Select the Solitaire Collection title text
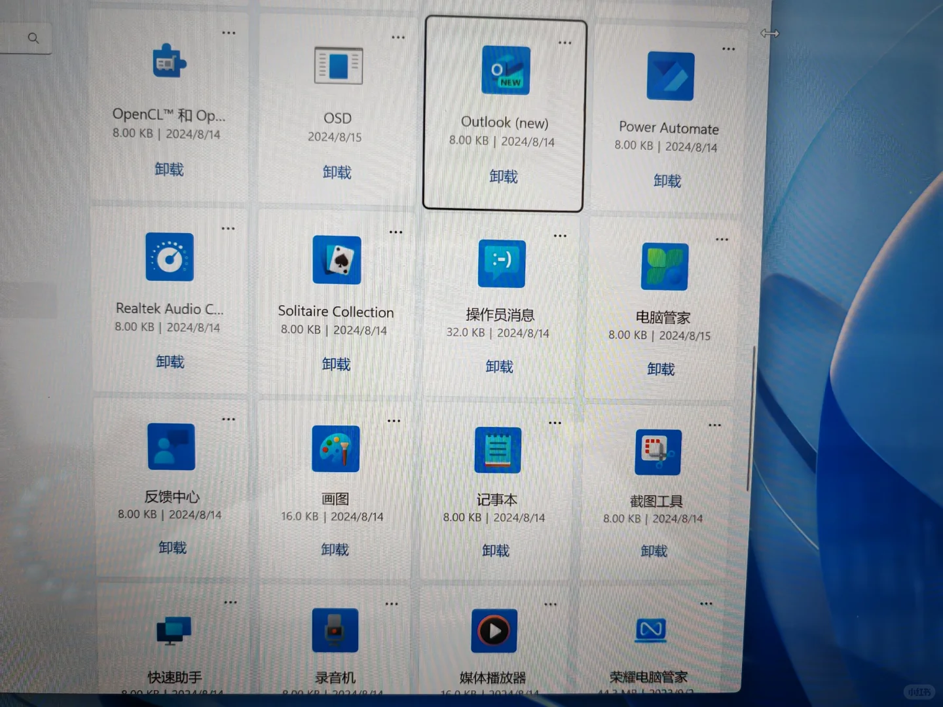943x707 pixels. coord(336,312)
